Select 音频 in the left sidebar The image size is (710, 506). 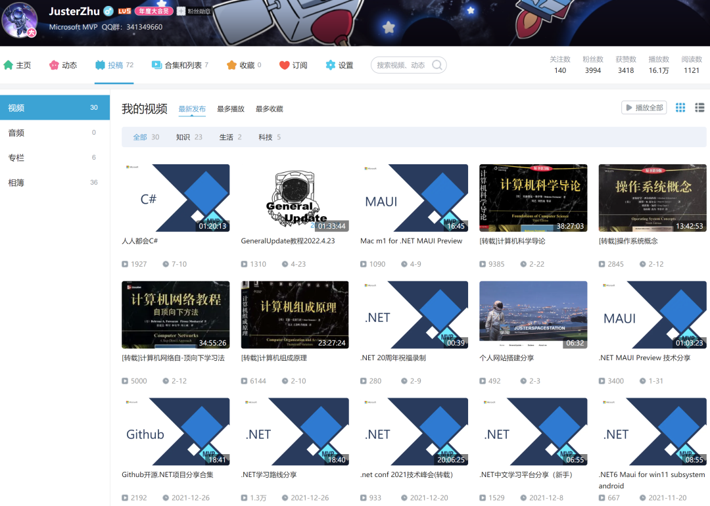click(x=55, y=133)
